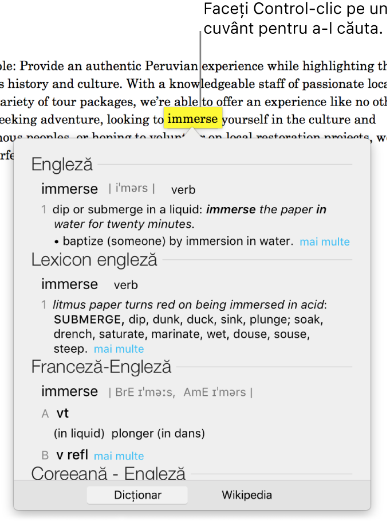Click definition 1 dip or submerge in a liquid
Image resolution: width=390 pixels, height=522 pixels.
172,209
